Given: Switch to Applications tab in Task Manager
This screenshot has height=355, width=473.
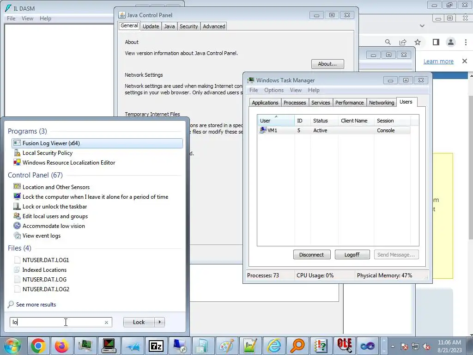Looking at the screenshot, I should 265,103.
